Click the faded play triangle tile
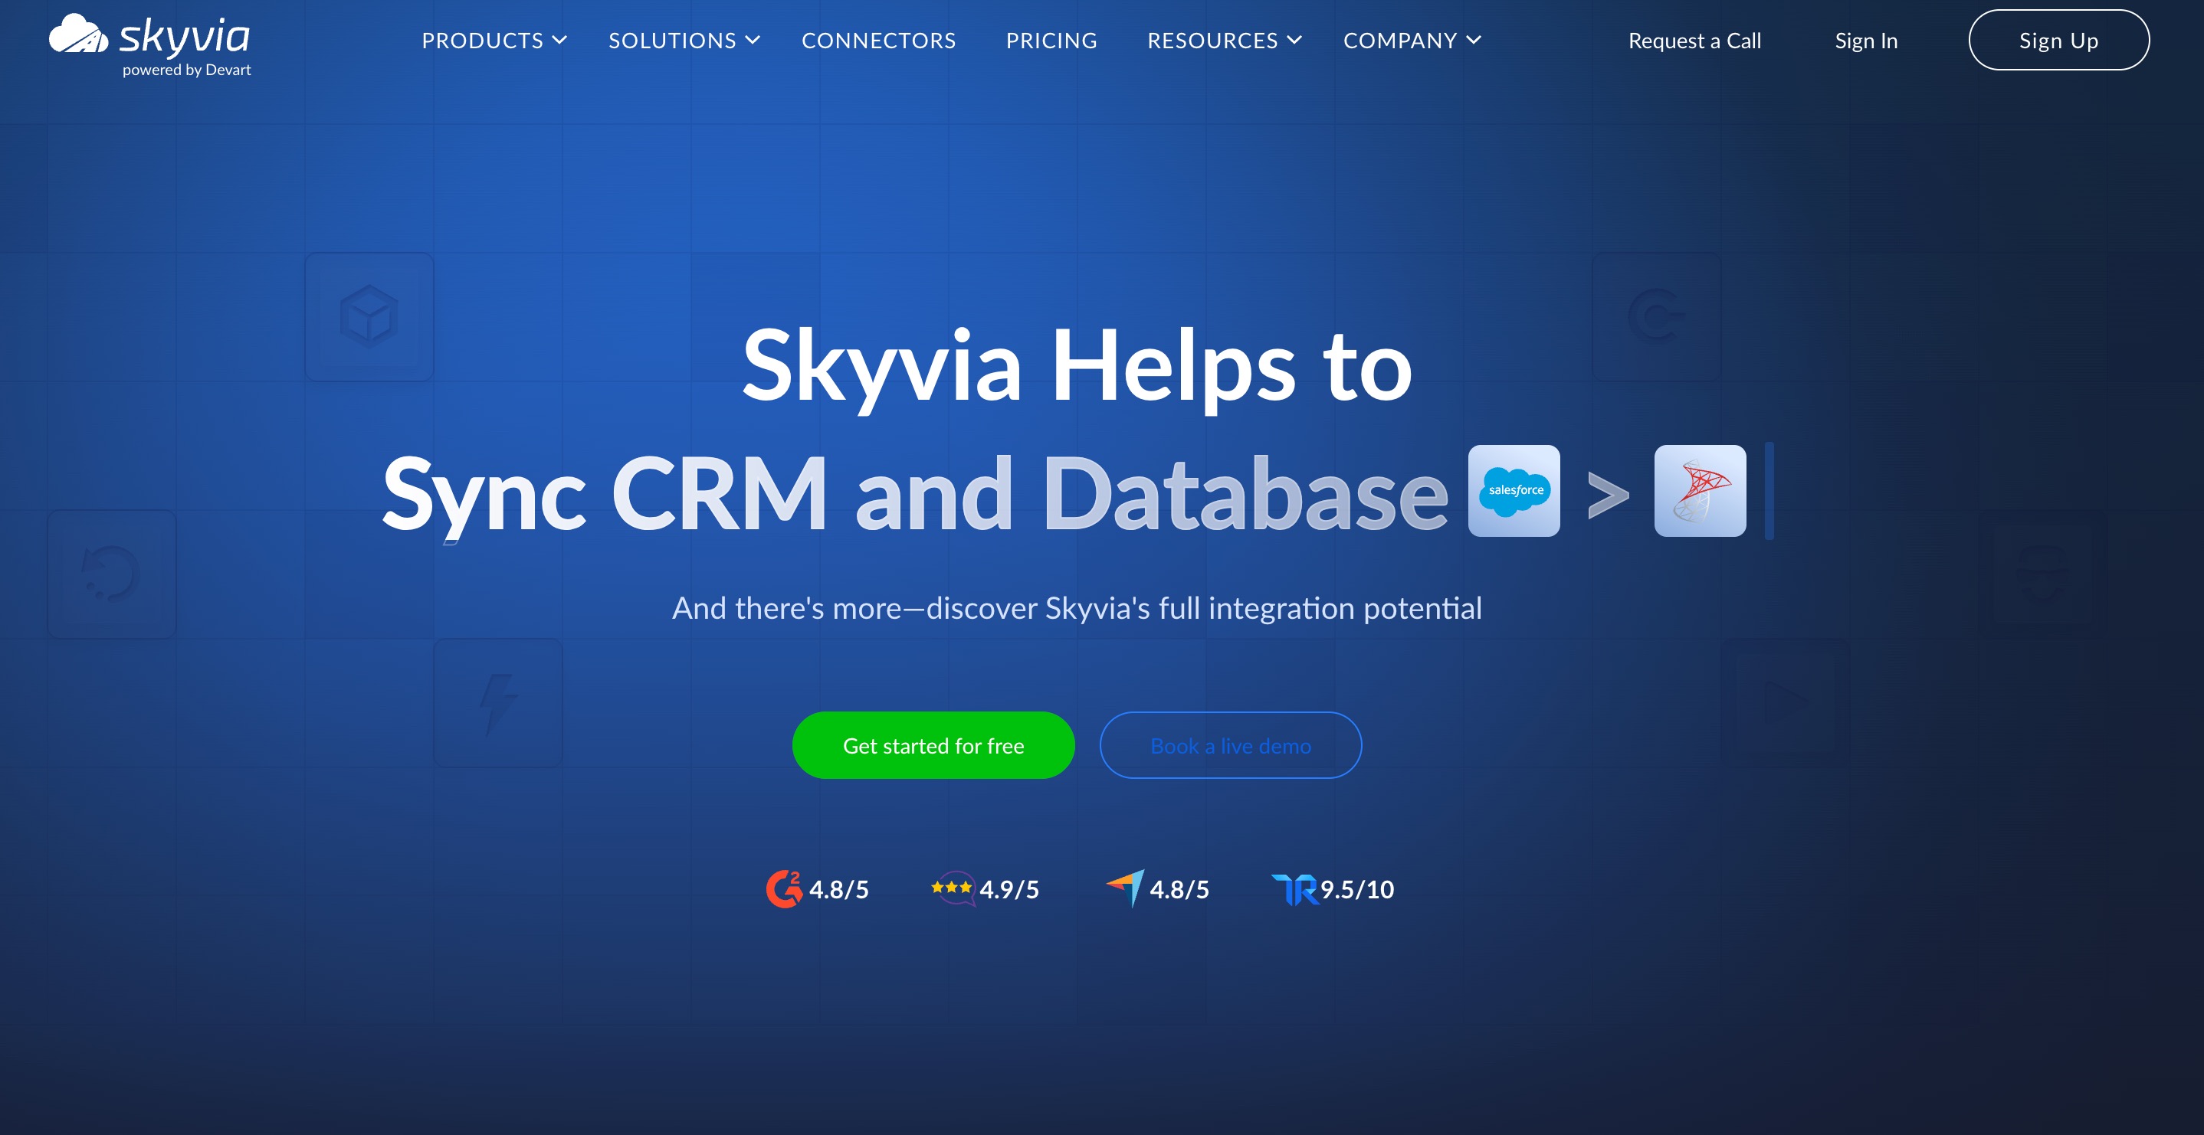Viewport: 2204px width, 1135px height. (x=1785, y=703)
